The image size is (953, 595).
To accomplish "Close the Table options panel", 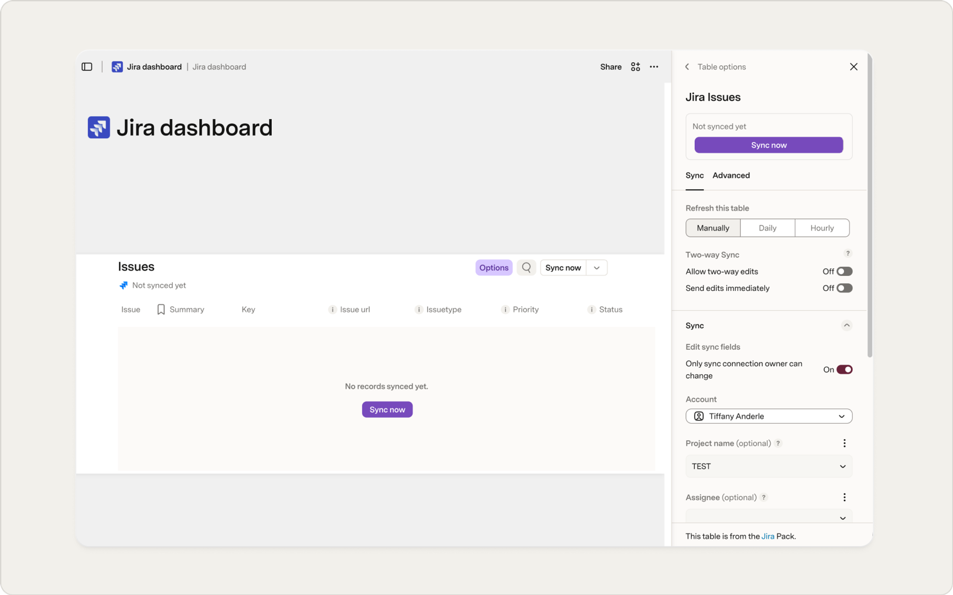I will click(x=854, y=67).
